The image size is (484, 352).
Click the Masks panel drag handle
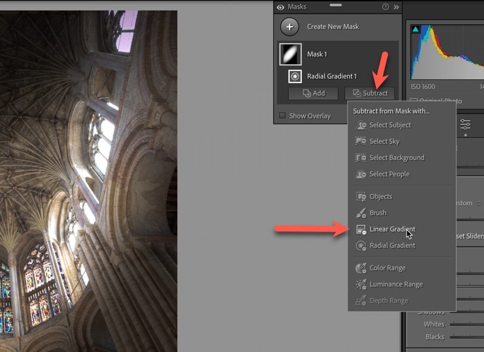coord(336,5)
